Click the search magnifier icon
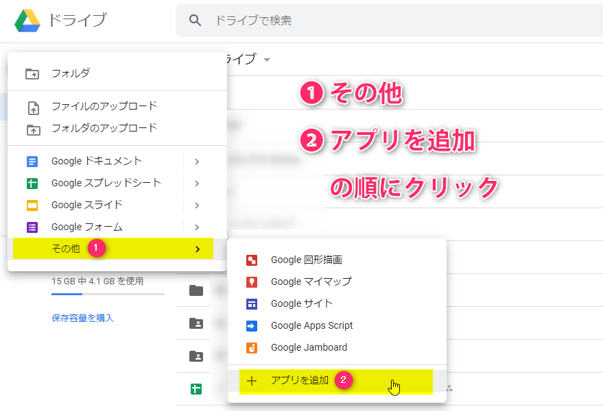The height and width of the screenshot is (411, 603). pos(195,21)
